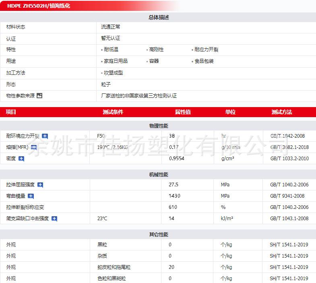The image size is (316, 283).
Task: Select the 测试方法 column header
Action: click(282, 112)
